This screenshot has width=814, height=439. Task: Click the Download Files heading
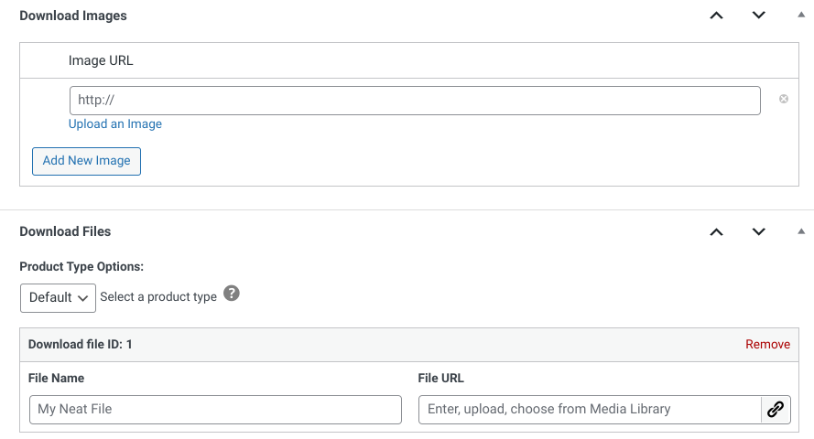(65, 231)
